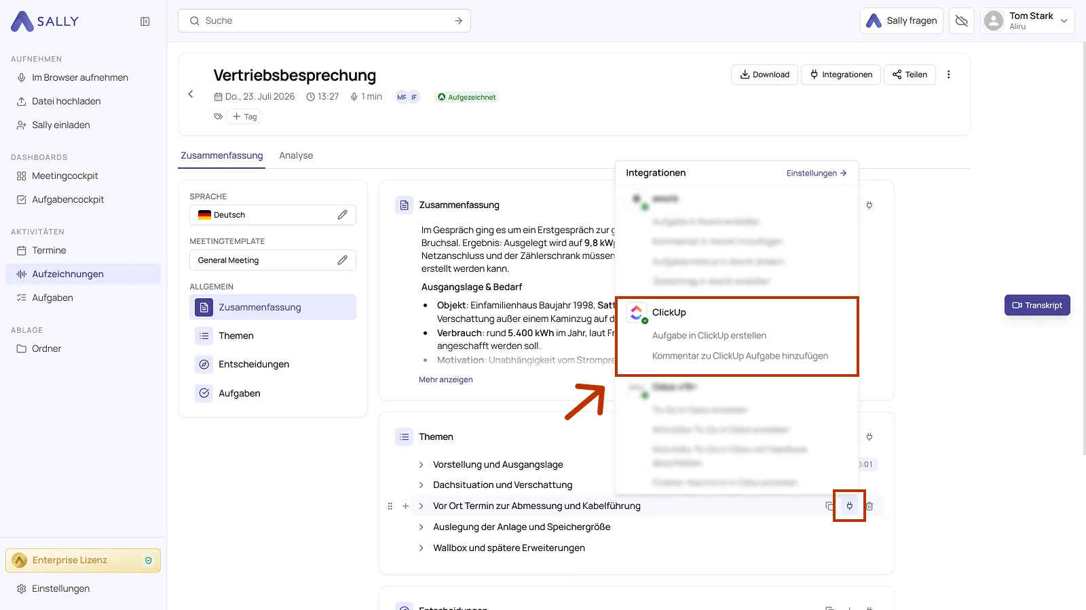The image size is (1086, 610).
Task: Click the Sally logo
Action: (x=45, y=22)
